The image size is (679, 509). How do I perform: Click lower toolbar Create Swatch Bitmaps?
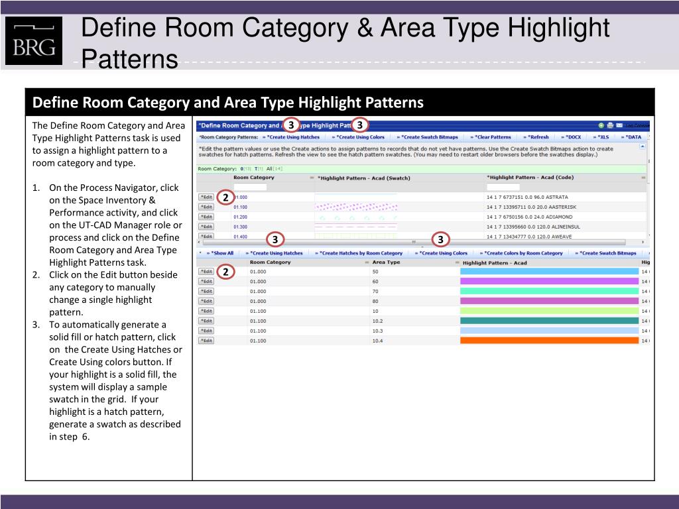coord(607,253)
